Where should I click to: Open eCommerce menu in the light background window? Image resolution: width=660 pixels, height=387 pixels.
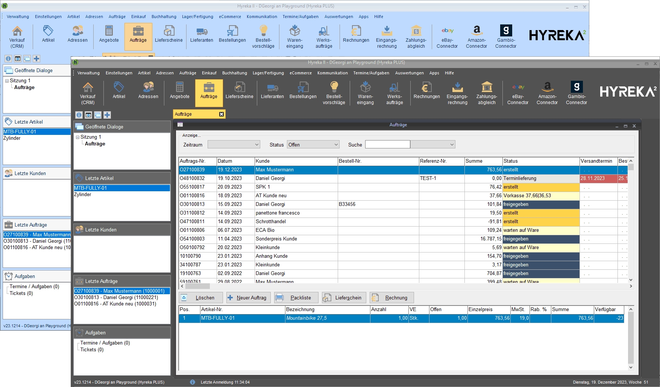pyautogui.click(x=230, y=17)
